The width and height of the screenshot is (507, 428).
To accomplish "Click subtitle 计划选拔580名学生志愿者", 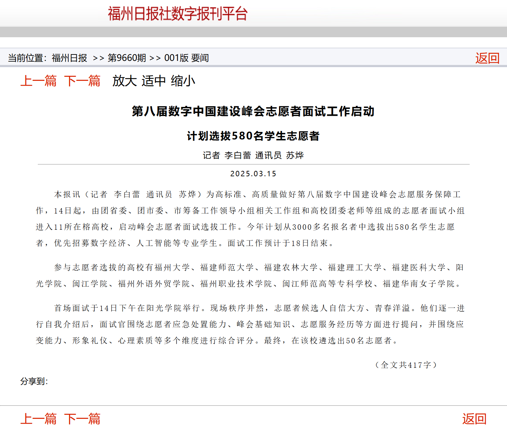I will tap(253, 136).
